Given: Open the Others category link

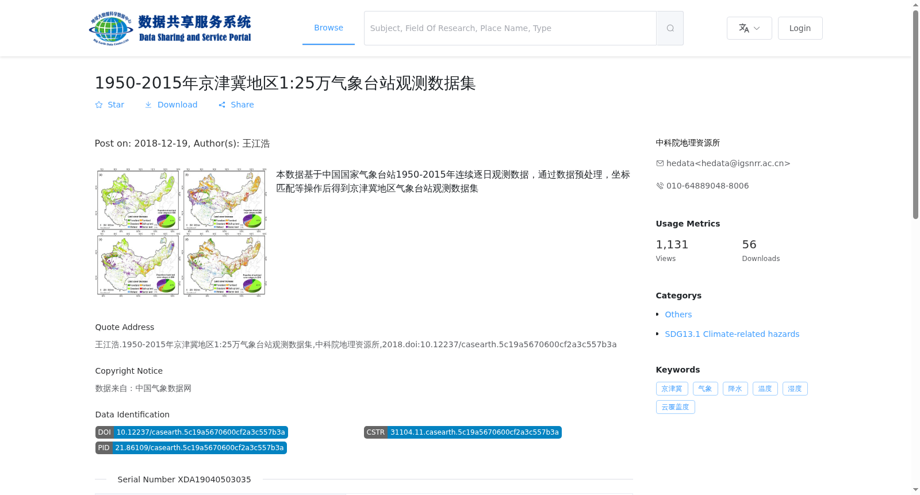Looking at the screenshot, I should [x=678, y=314].
